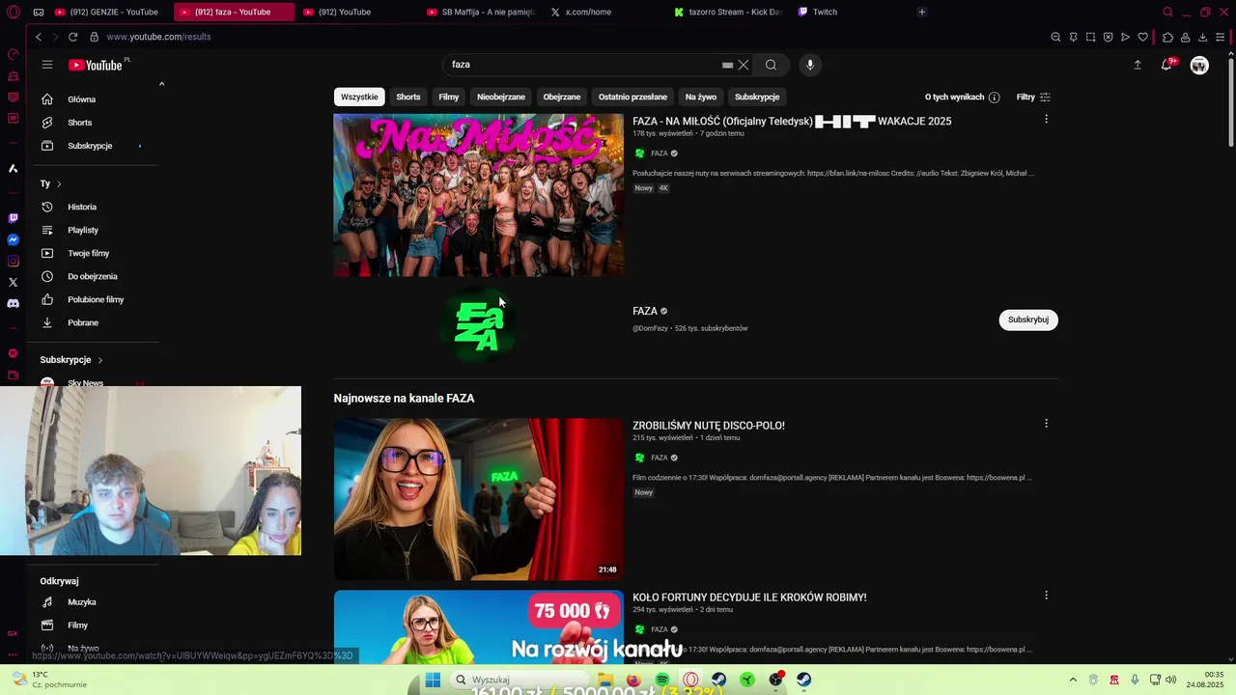Click the page vertical scrollbar thumb
The image size is (1236, 695).
(1230, 101)
